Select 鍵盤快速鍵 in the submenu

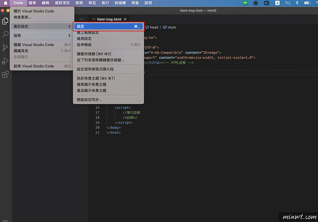108,54
